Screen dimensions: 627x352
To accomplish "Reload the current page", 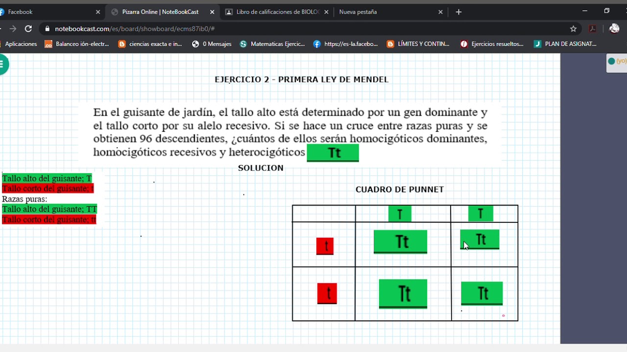I will (x=28, y=29).
